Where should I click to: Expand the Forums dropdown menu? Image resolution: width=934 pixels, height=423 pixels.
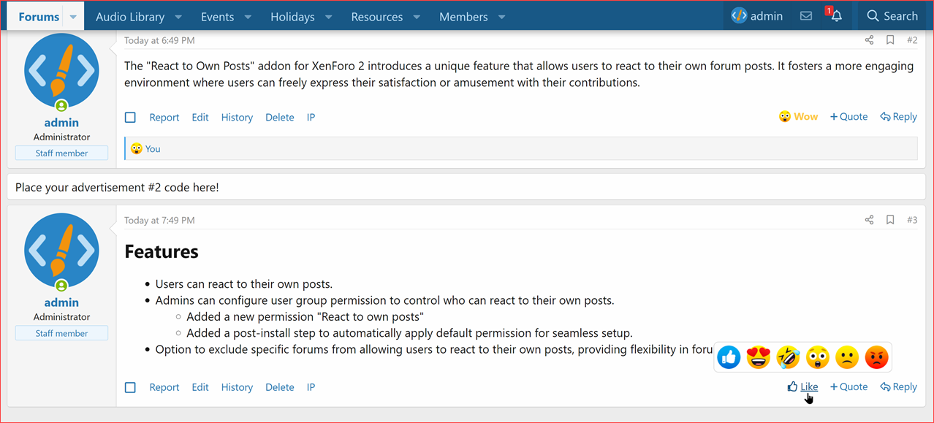point(72,15)
